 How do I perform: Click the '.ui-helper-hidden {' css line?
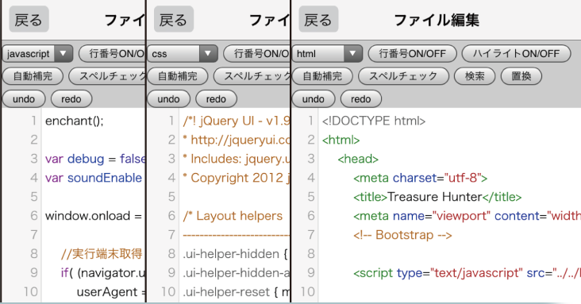coord(235,254)
